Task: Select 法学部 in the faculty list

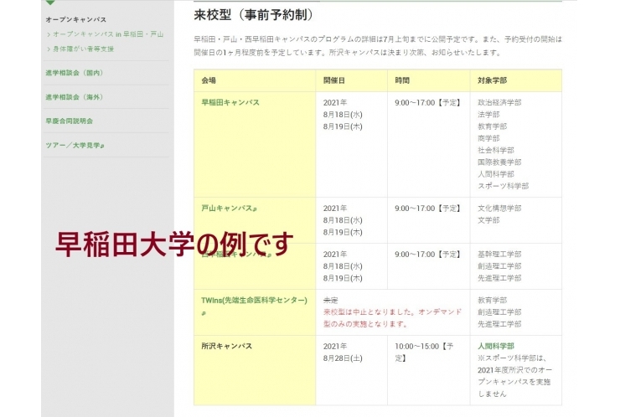Action: pyautogui.click(x=488, y=115)
